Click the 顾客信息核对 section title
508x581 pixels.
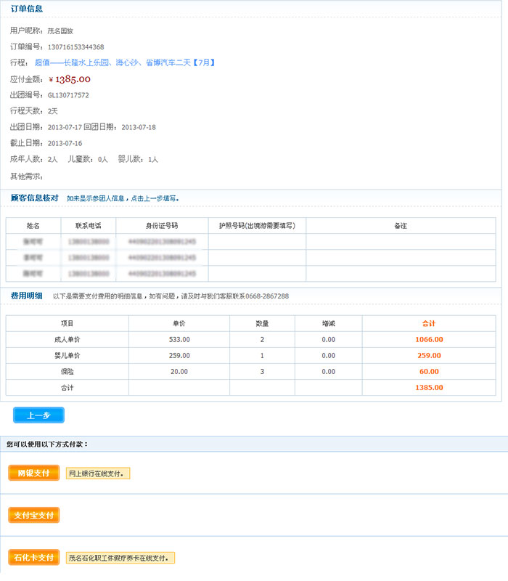pyautogui.click(x=34, y=198)
